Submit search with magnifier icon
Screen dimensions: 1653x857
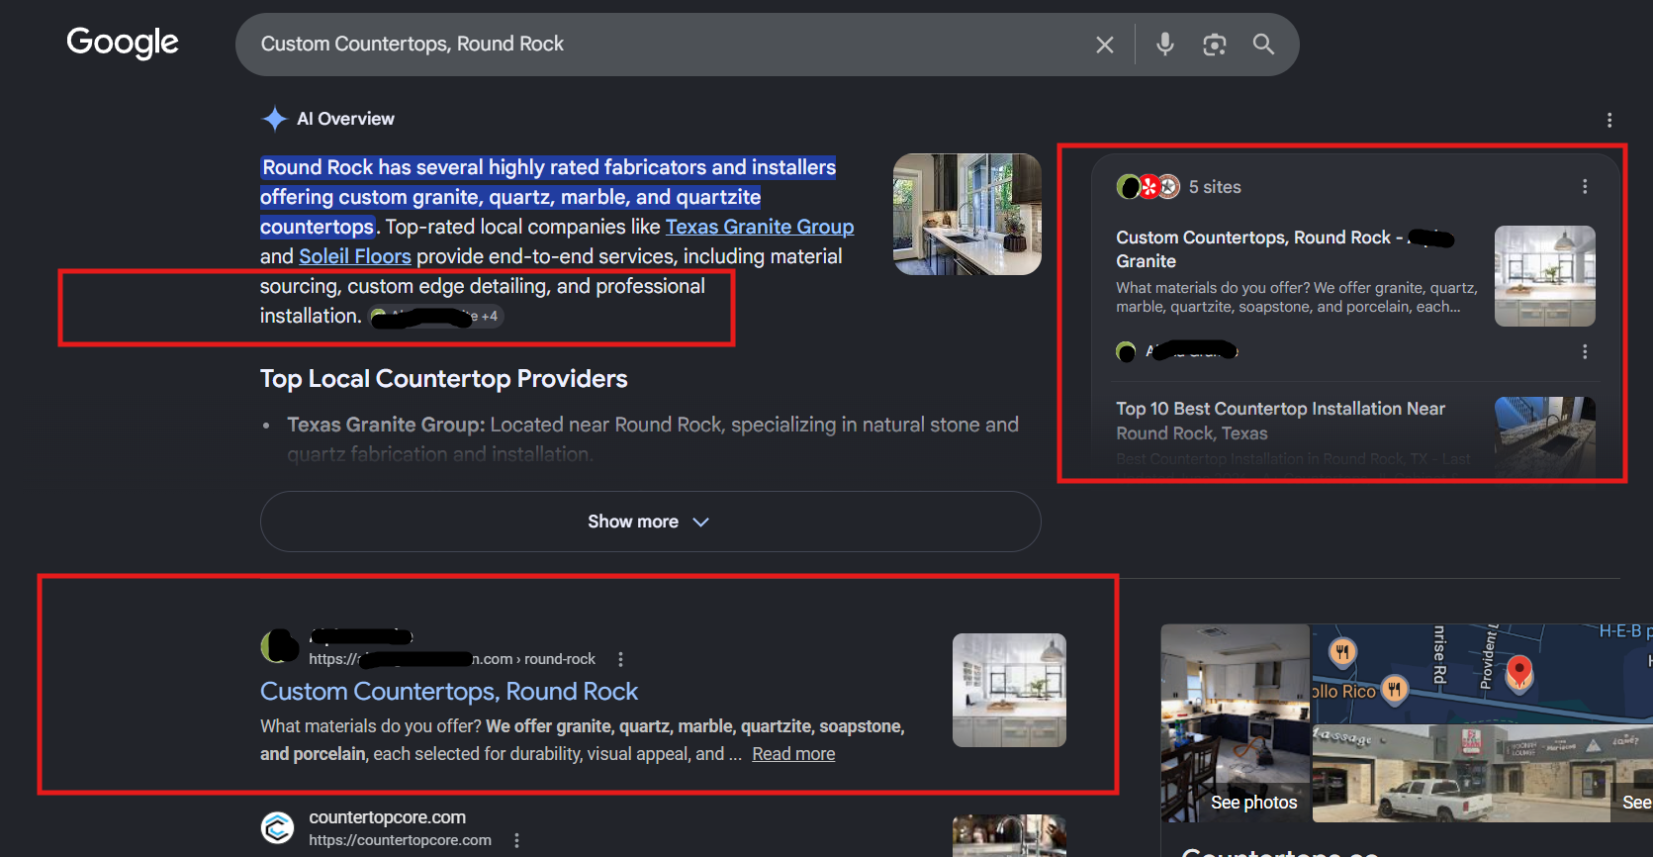click(1263, 44)
